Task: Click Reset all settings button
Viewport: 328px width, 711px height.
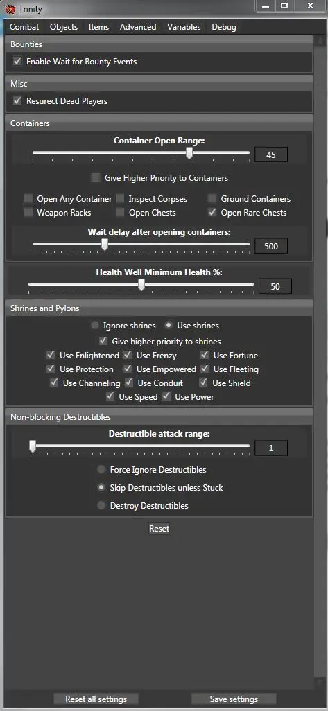Action: 96,699
